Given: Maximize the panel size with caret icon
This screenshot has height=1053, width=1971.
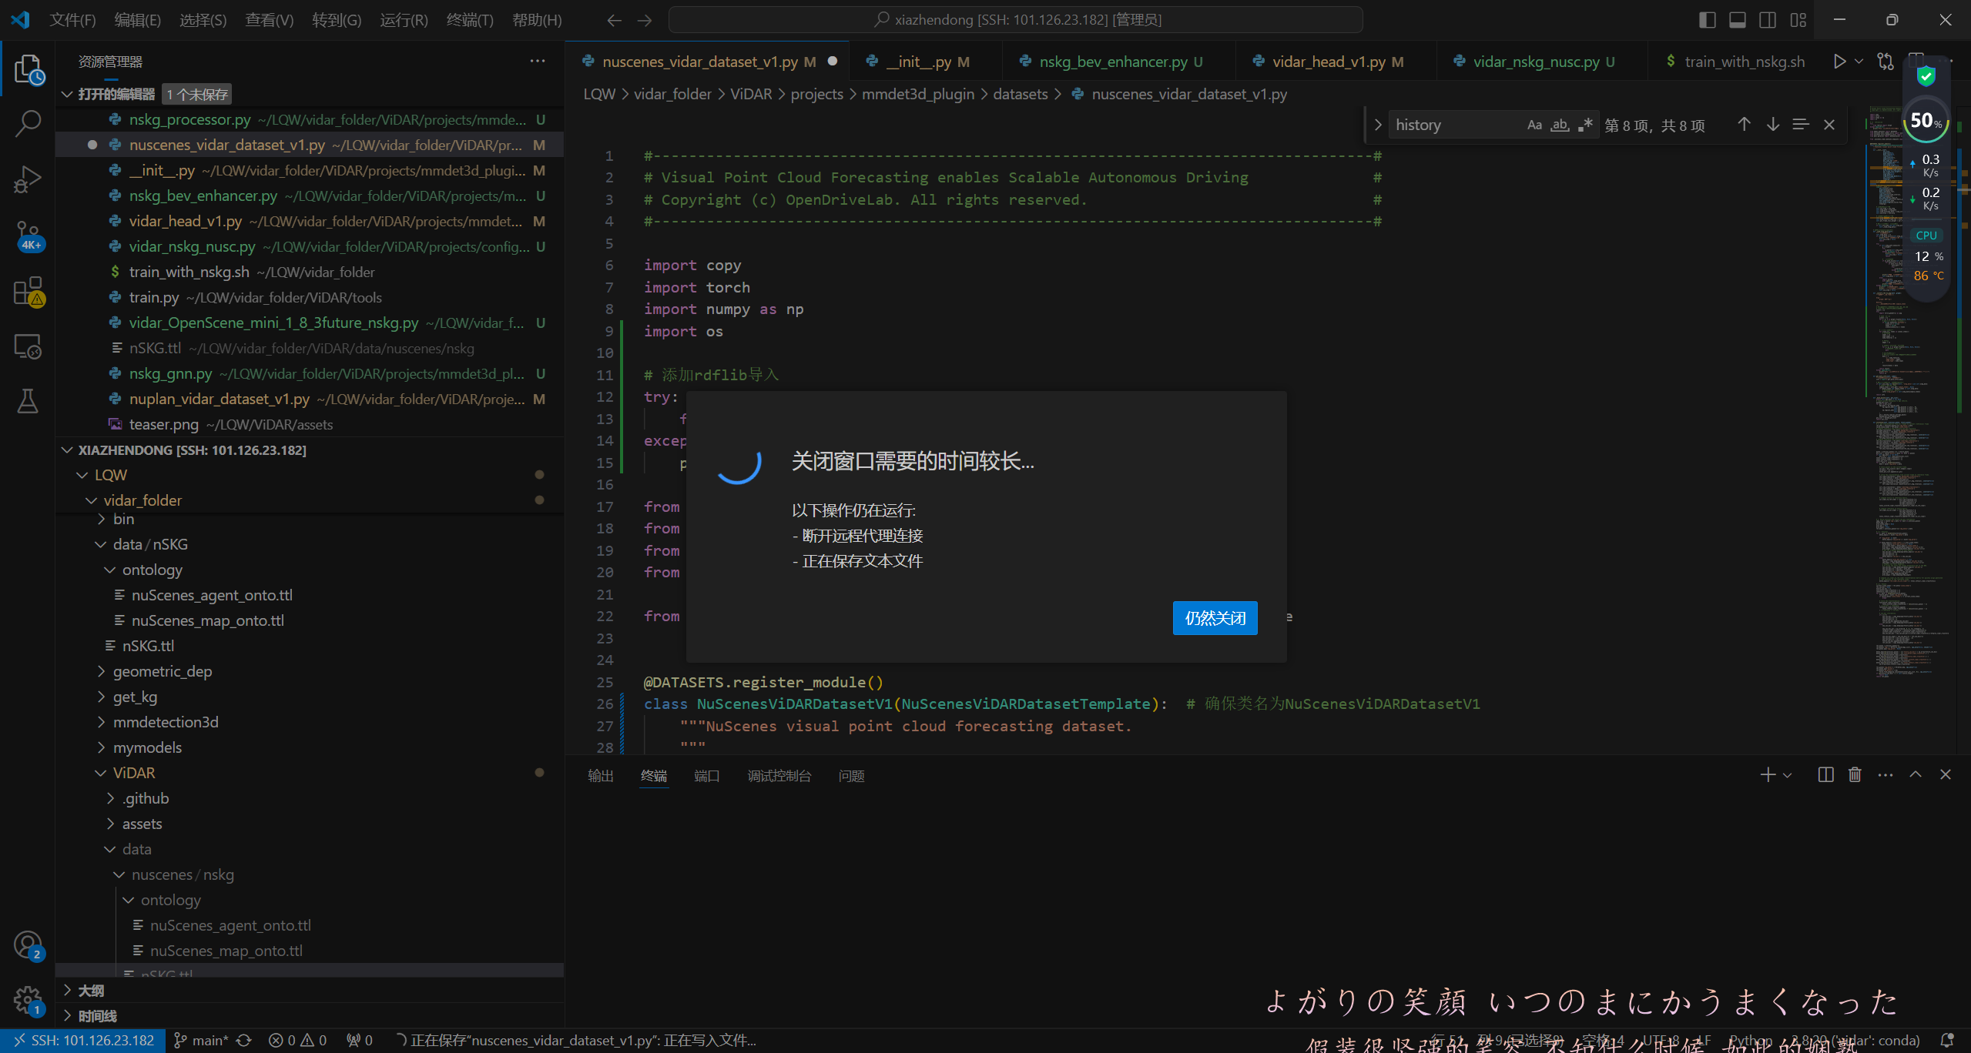Looking at the screenshot, I should [x=1916, y=775].
